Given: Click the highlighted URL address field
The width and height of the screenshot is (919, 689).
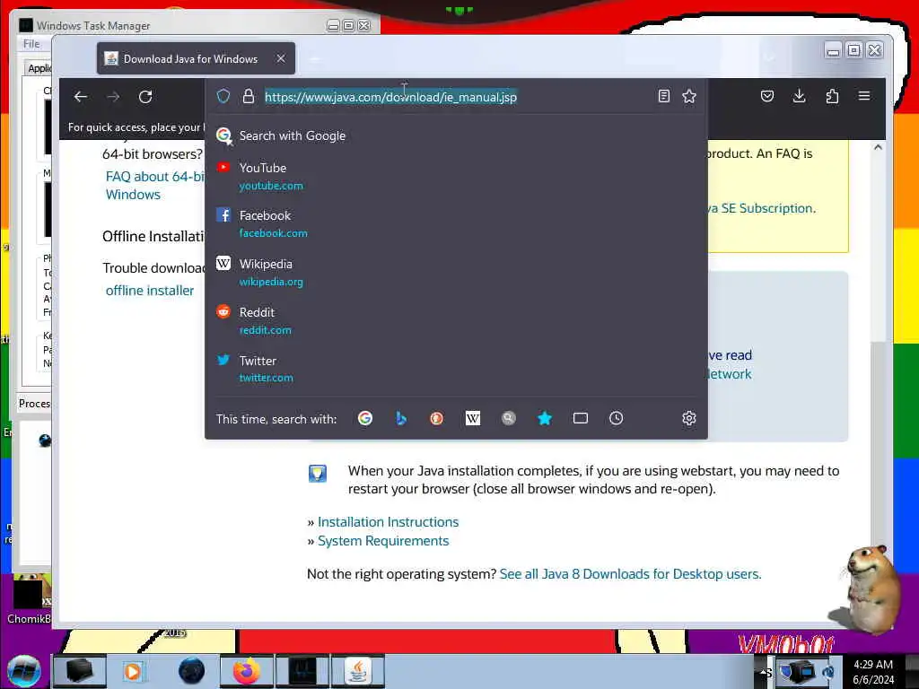Looking at the screenshot, I should coord(391,97).
